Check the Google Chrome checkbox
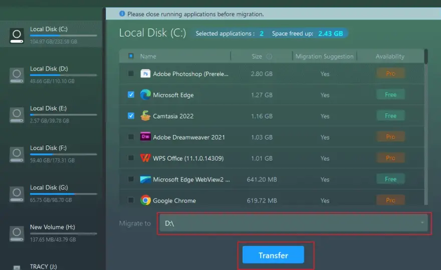 [x=131, y=200]
